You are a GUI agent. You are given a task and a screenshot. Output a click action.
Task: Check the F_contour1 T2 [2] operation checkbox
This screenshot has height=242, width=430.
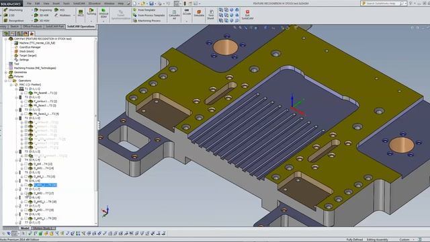point(26,102)
